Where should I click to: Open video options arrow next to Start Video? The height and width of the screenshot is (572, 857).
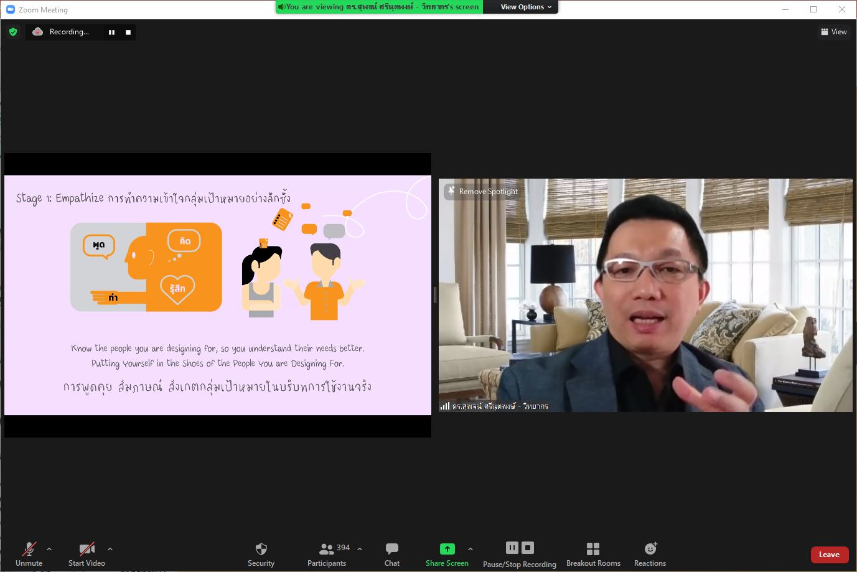[x=110, y=549]
